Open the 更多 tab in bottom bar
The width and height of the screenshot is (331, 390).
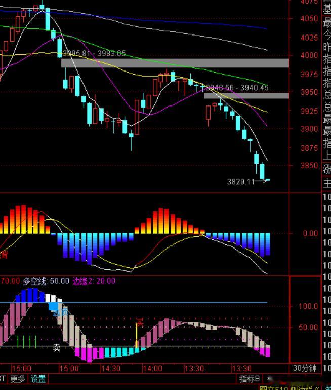18,379
